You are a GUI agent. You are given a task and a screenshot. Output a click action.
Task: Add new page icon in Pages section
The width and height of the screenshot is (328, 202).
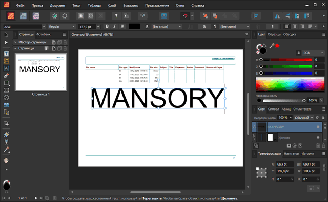(x=54, y=48)
